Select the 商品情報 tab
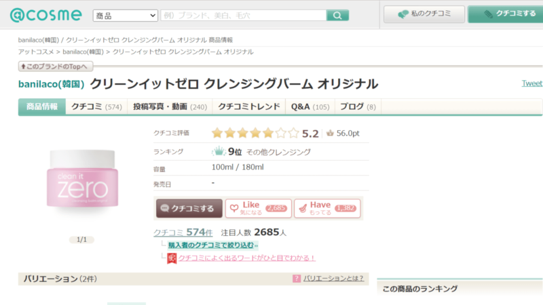Screen dimensions: 543x305 pos(42,106)
